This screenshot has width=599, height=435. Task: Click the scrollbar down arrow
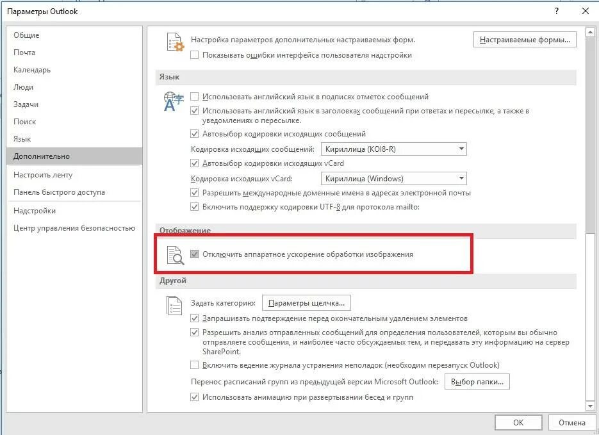click(x=590, y=406)
